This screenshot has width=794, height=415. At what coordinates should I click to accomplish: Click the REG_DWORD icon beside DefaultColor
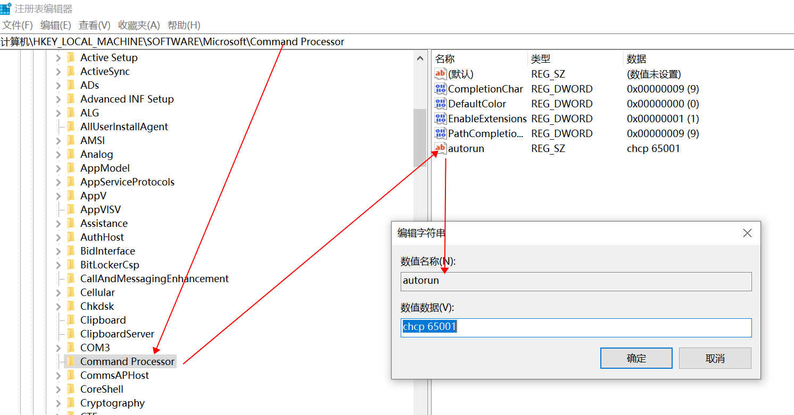pos(440,104)
